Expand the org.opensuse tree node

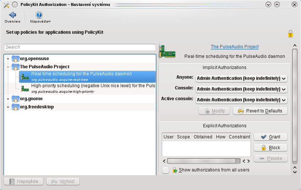coord(8,59)
